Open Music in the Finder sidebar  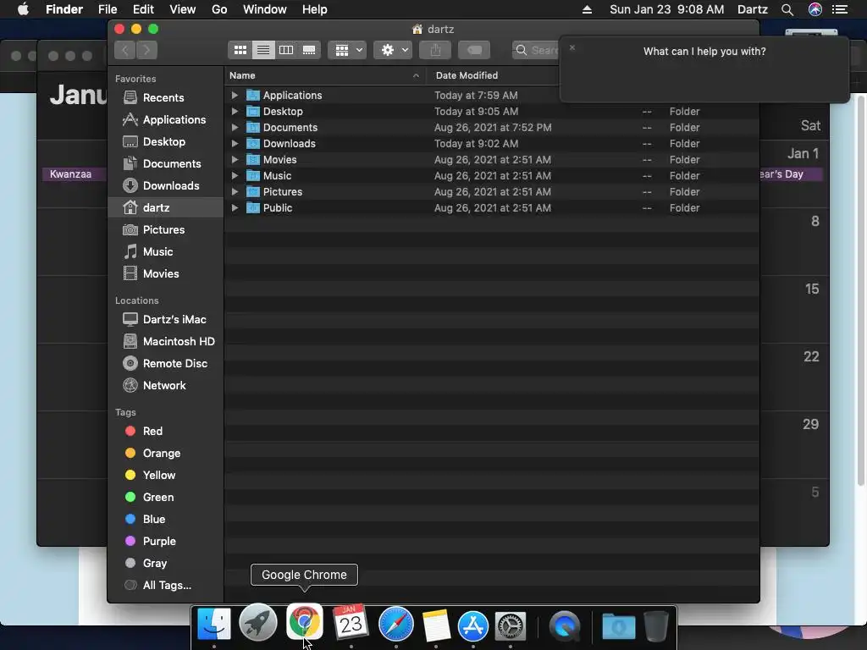[x=165, y=252]
